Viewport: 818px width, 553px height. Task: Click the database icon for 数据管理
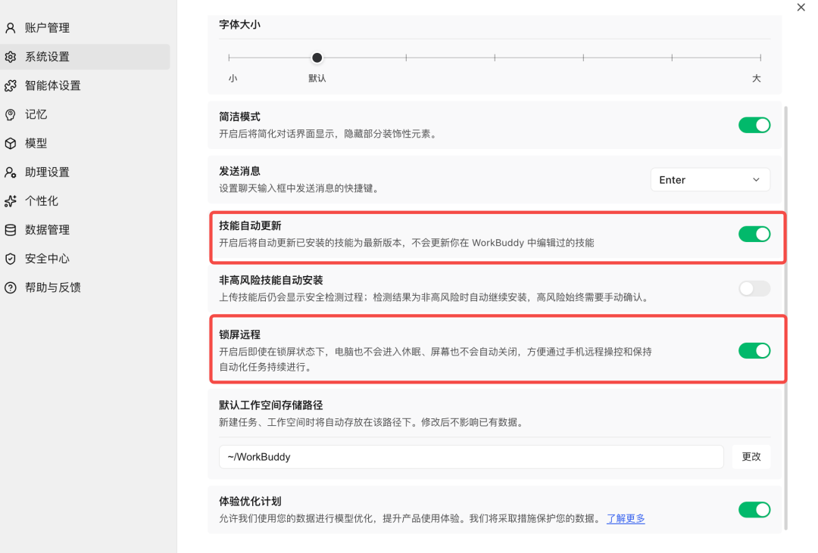coord(11,230)
